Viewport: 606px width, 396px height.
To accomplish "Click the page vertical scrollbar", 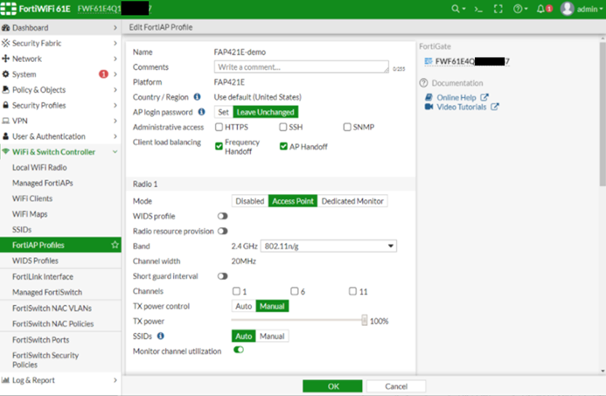I will (x=603, y=114).
